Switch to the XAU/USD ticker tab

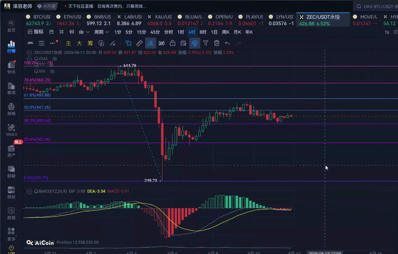coord(160,20)
